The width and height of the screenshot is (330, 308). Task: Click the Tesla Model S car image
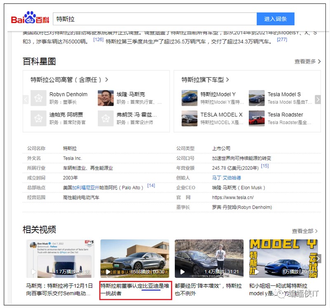point(257,98)
